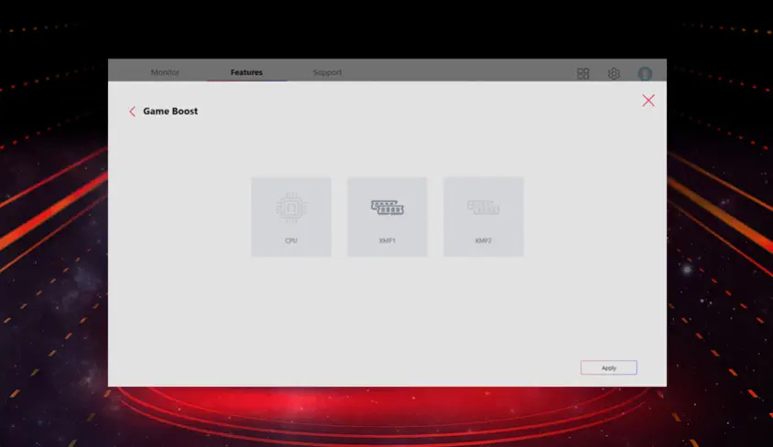
Task: Click the Game Boost heading text
Action: pos(170,112)
